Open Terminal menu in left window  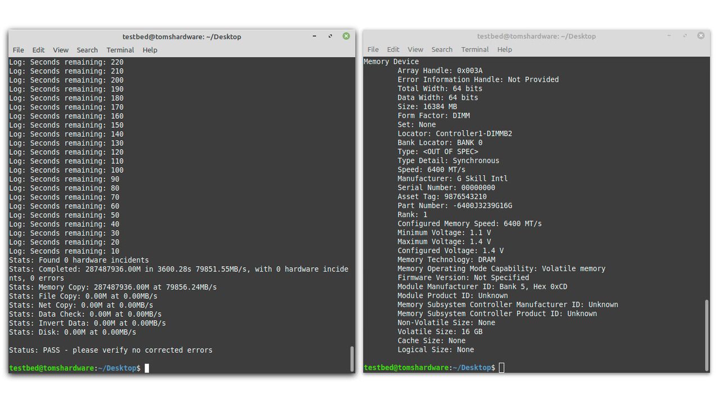click(x=120, y=50)
